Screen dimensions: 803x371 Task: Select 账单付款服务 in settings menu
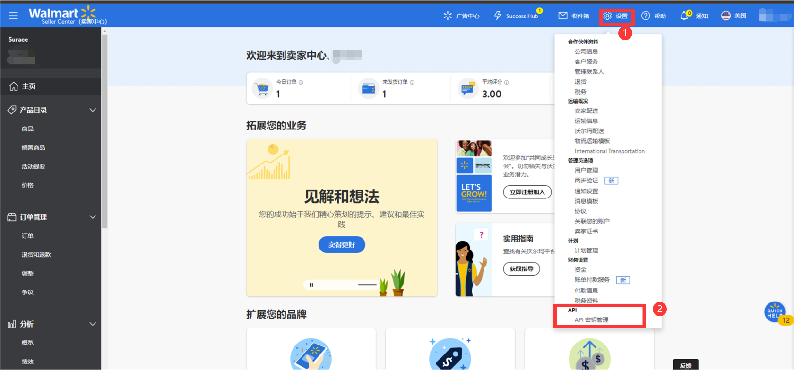click(592, 280)
